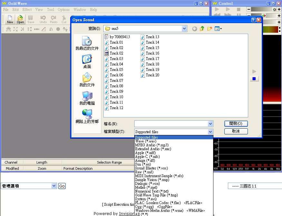Select file Track 07
The image size is (282, 216).
point(114,81)
